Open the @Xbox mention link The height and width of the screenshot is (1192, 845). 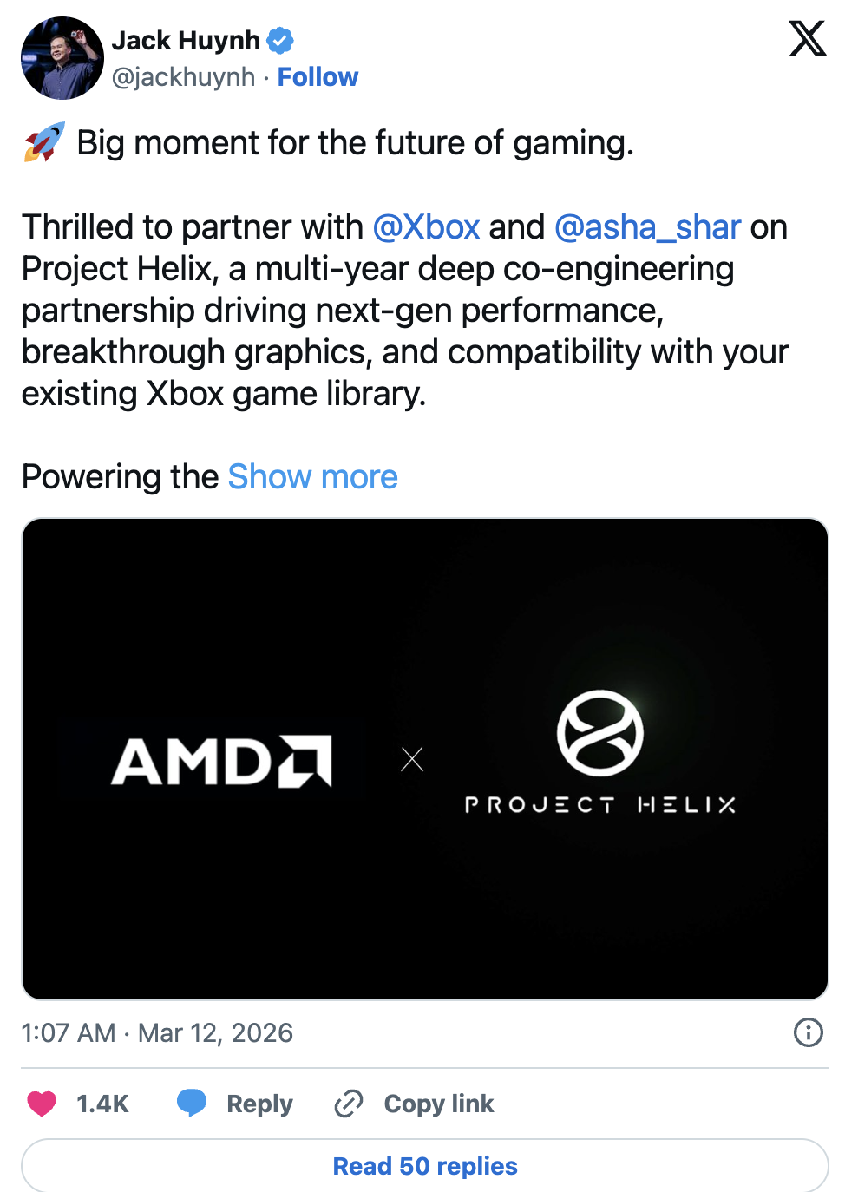[x=426, y=227]
